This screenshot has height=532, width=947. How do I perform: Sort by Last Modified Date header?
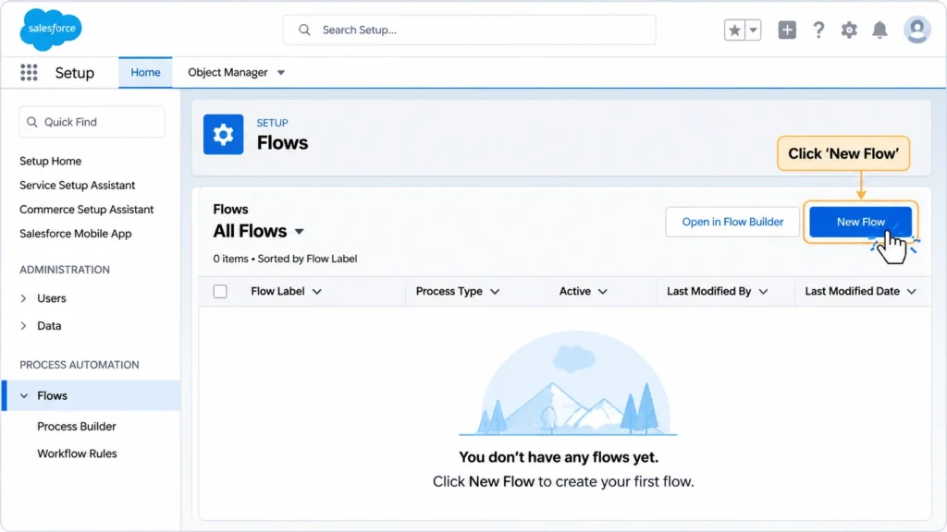click(x=852, y=291)
